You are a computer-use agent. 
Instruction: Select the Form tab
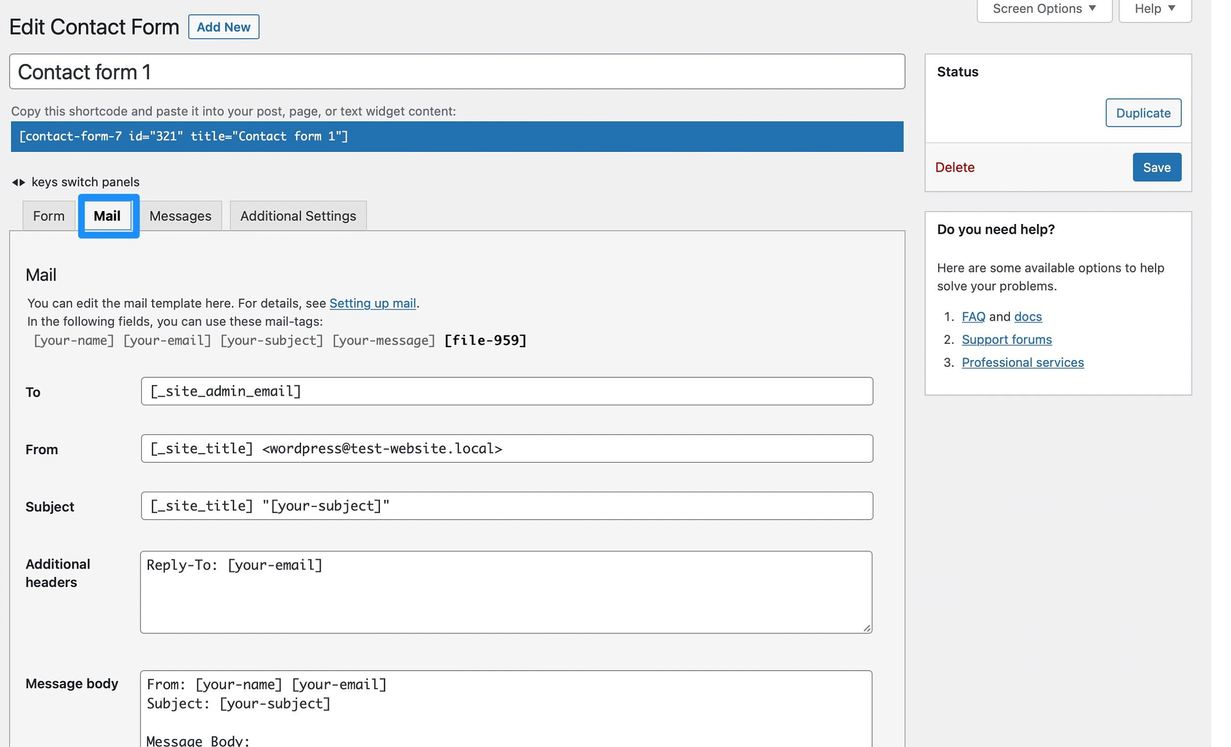coord(49,215)
